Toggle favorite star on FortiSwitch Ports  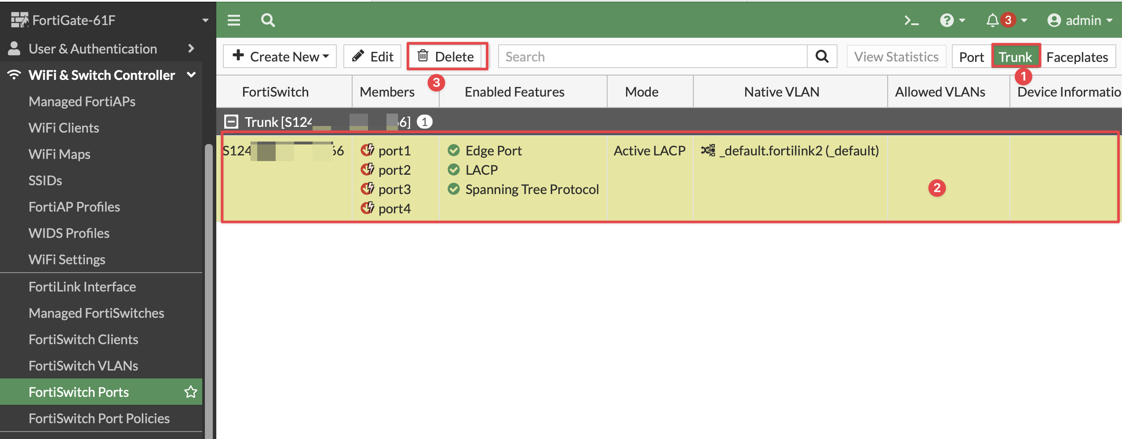pyautogui.click(x=191, y=392)
